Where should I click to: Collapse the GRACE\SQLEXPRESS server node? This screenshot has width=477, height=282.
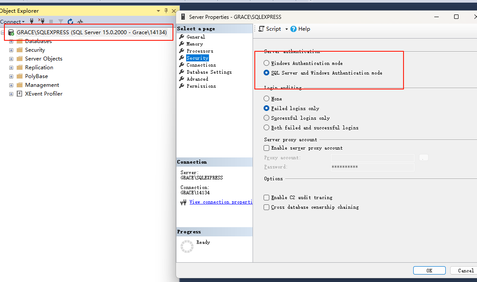pyautogui.click(x=3, y=32)
